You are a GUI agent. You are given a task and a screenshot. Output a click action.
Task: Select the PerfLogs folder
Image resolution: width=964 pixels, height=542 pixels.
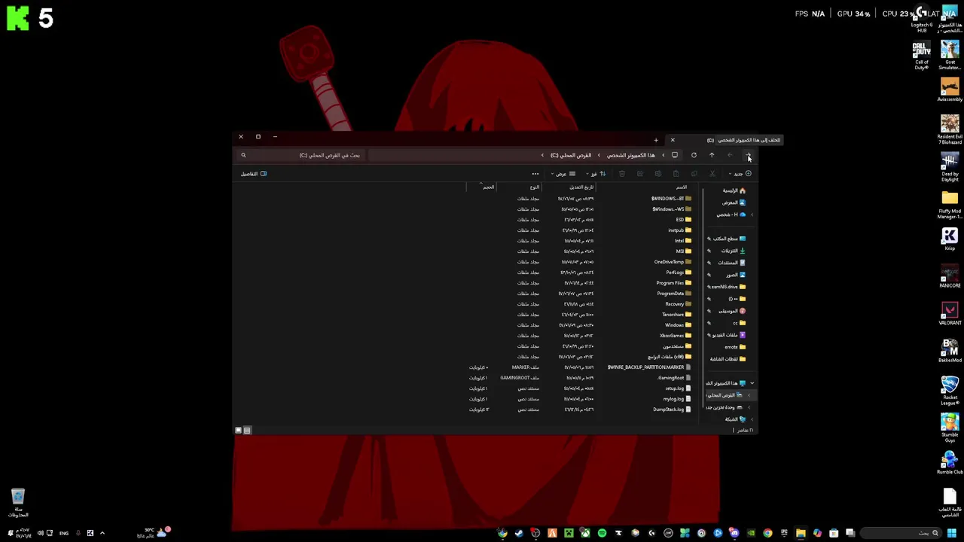[x=679, y=273]
